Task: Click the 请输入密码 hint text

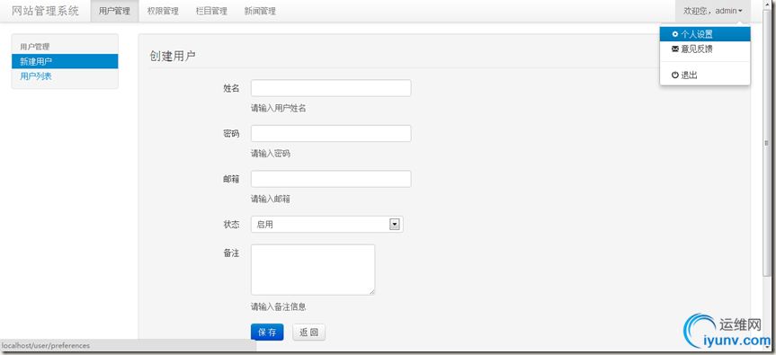Action: click(271, 154)
